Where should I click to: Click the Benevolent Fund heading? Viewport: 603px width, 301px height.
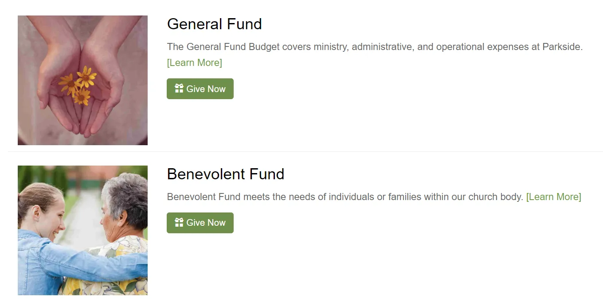pos(225,174)
